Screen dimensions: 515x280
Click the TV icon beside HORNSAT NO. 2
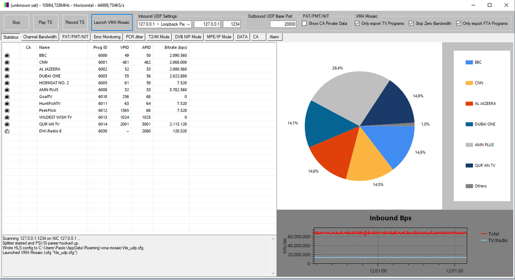tap(7, 83)
